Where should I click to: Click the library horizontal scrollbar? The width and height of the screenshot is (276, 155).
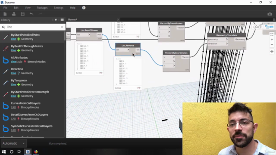22,137
